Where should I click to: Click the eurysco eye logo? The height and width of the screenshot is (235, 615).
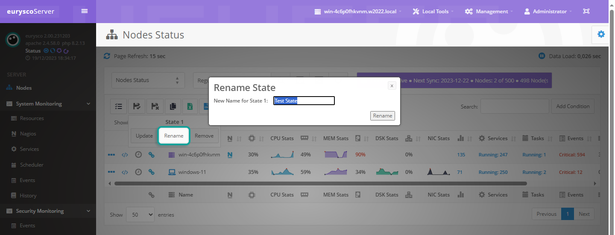(x=13, y=40)
